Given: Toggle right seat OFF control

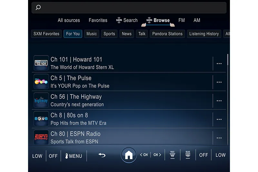Looking at the screenshot, I should tap(203, 155).
